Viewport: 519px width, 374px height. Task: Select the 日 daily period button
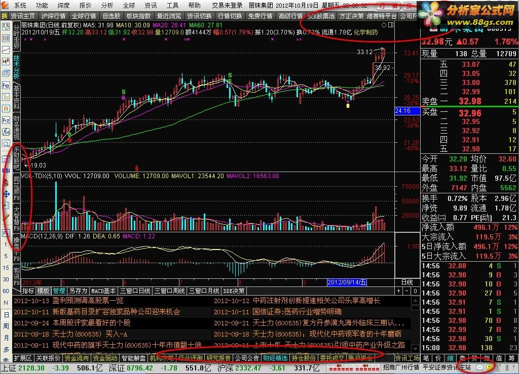[6, 314]
